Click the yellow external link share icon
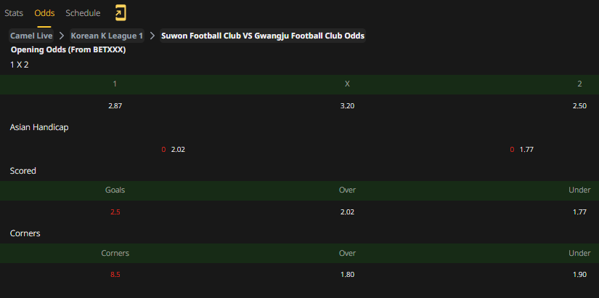The height and width of the screenshot is (298, 599). tap(121, 13)
